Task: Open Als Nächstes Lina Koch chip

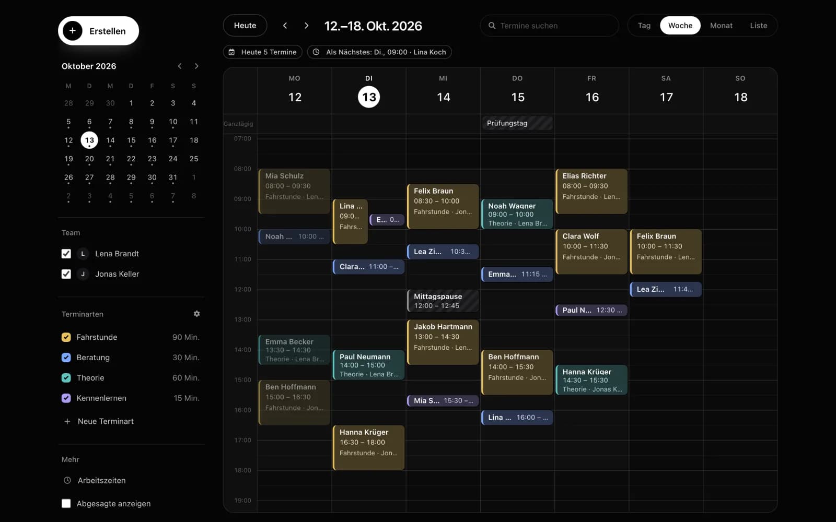Action: click(379, 52)
